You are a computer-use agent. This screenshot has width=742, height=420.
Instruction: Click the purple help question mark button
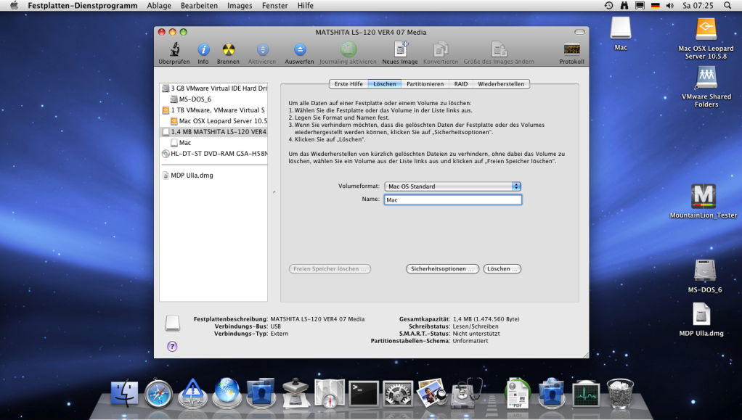tap(172, 347)
